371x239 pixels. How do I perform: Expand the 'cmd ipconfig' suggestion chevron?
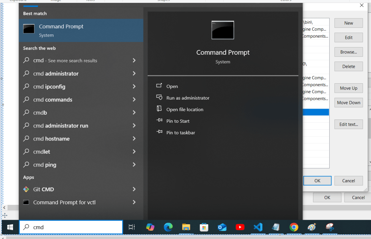point(134,87)
